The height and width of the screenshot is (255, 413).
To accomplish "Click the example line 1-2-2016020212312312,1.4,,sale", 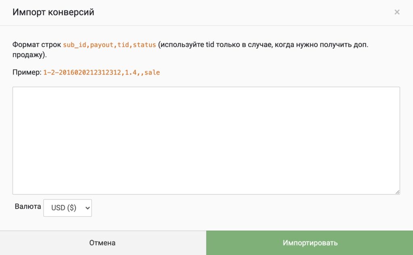I will point(102,73).
